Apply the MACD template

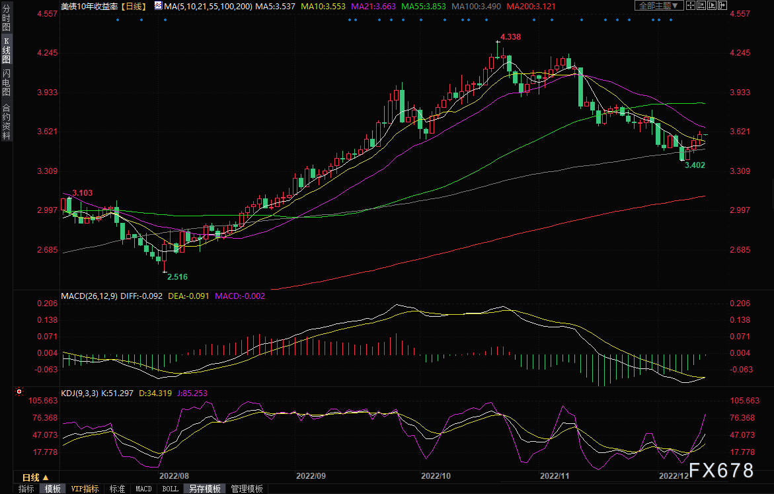coord(143,489)
